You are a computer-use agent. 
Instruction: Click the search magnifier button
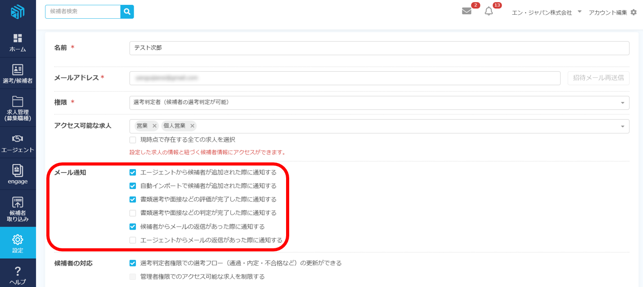coord(127,12)
